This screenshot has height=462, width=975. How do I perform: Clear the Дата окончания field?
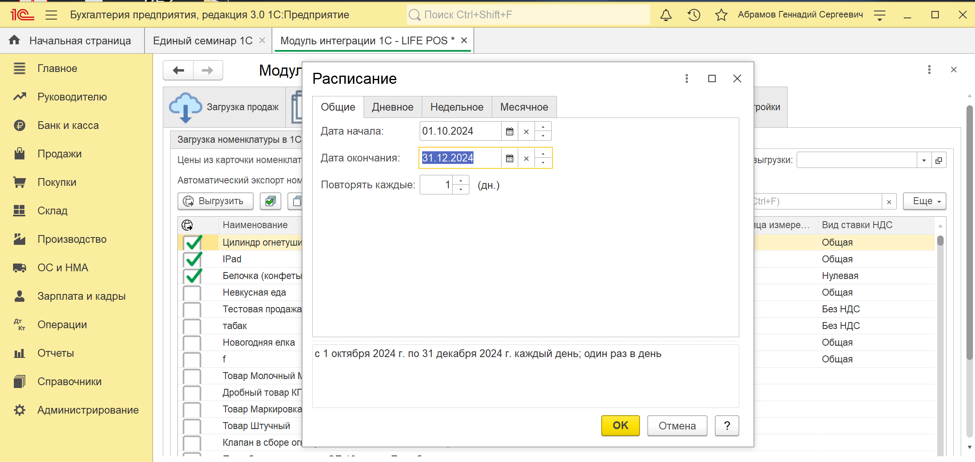pyautogui.click(x=526, y=158)
